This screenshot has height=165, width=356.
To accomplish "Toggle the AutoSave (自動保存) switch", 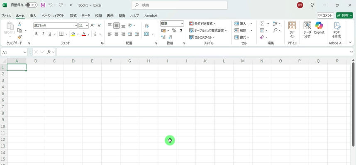I will click(32, 5).
